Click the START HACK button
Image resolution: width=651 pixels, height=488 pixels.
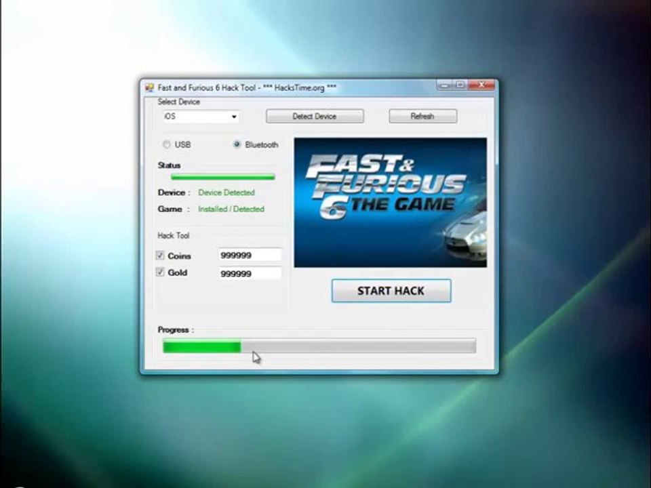point(391,291)
